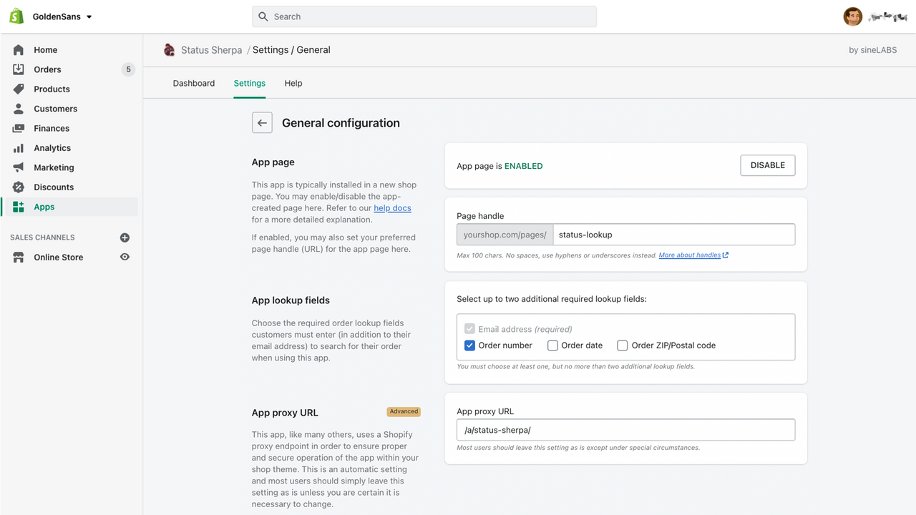The height and width of the screenshot is (515, 916).
Task: Switch to the Help tab
Action: (x=293, y=84)
